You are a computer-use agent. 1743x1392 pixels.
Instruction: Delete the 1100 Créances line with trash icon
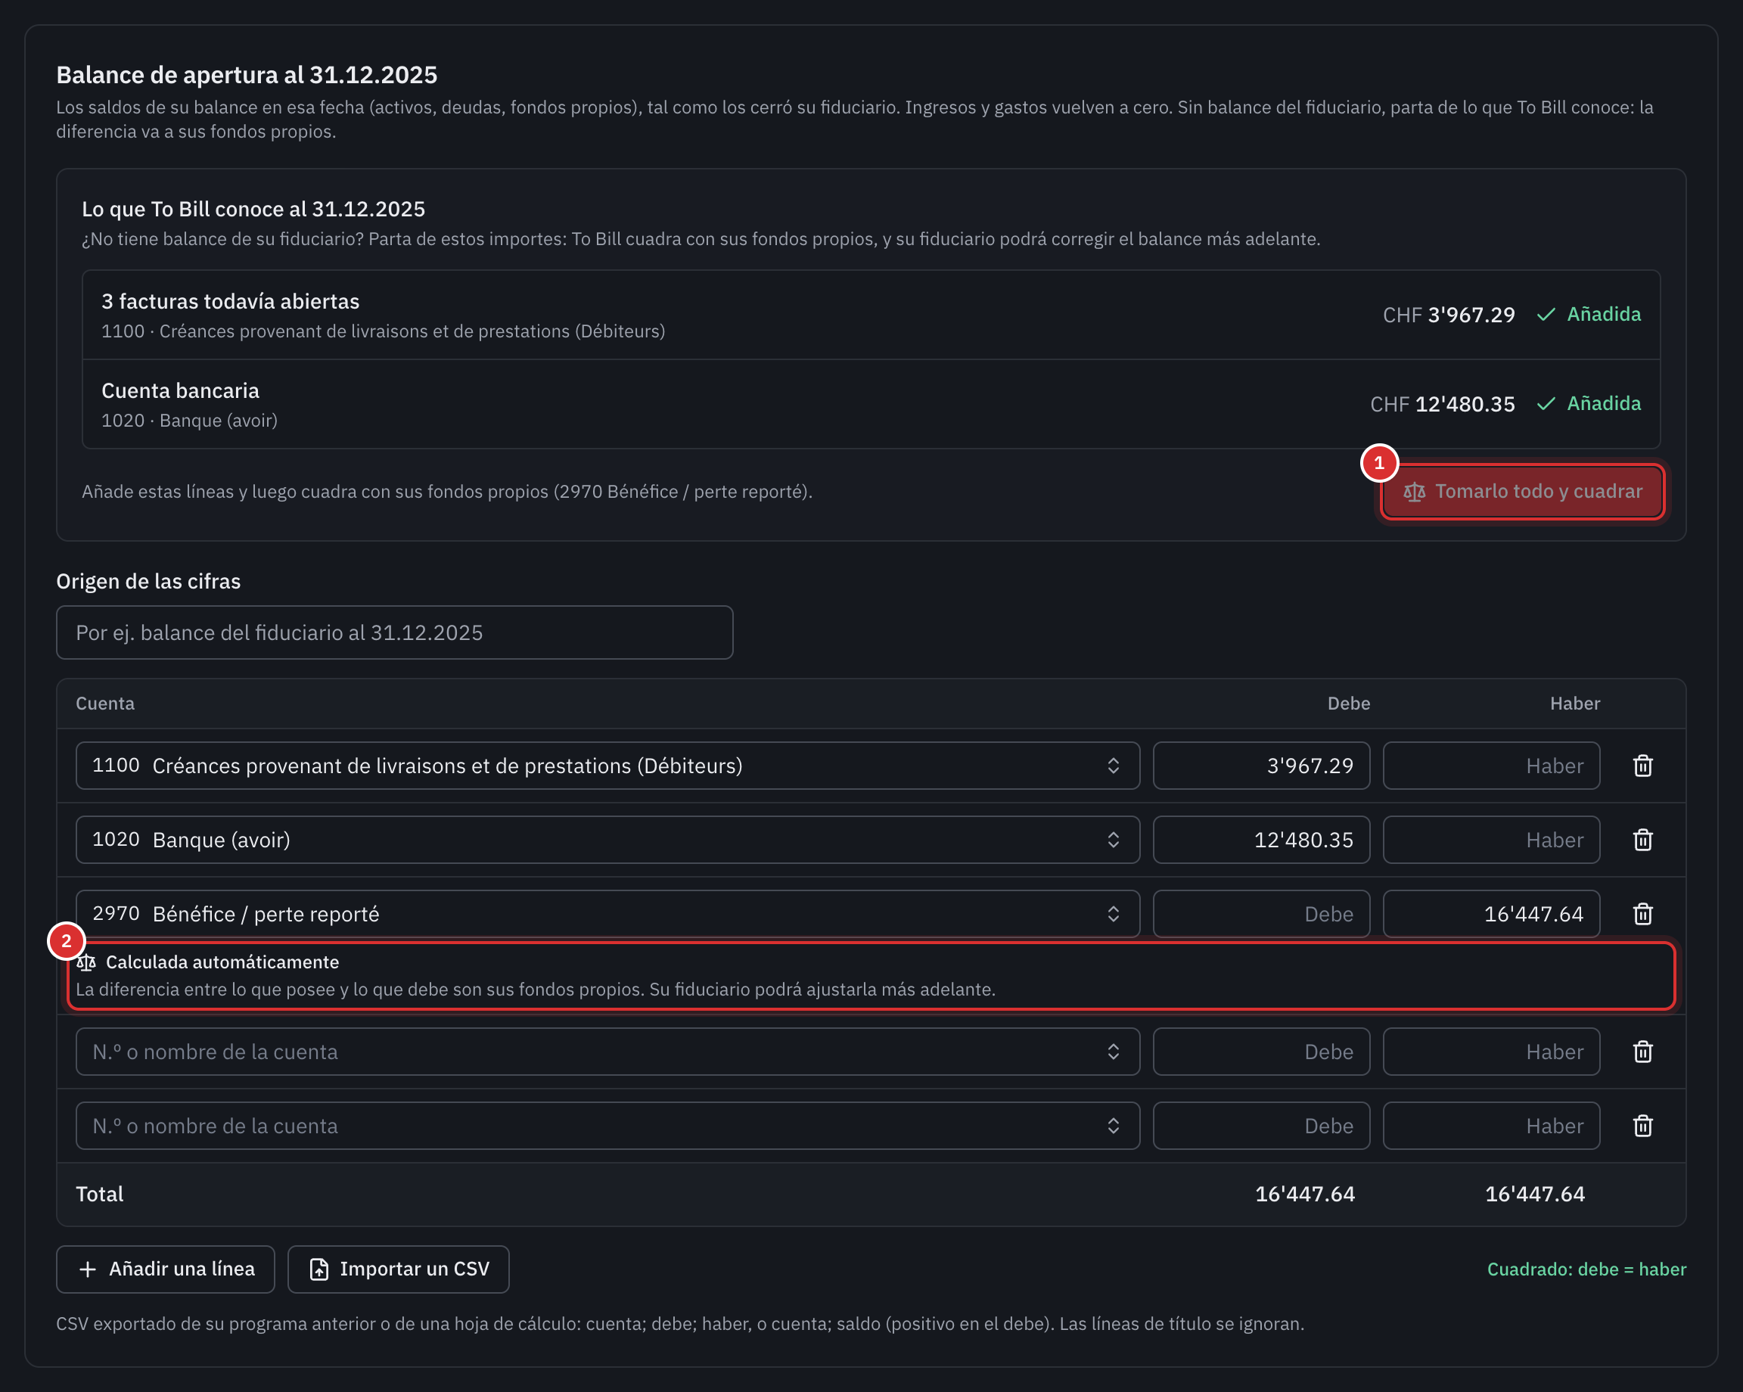(1642, 766)
